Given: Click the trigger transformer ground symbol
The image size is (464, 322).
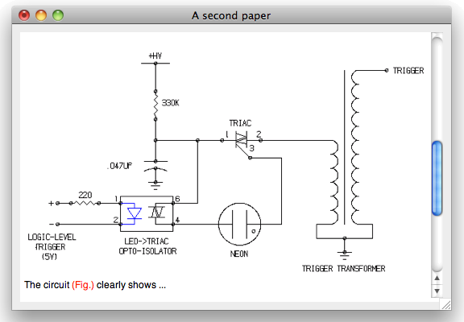Looking at the screenshot, I should point(345,254).
